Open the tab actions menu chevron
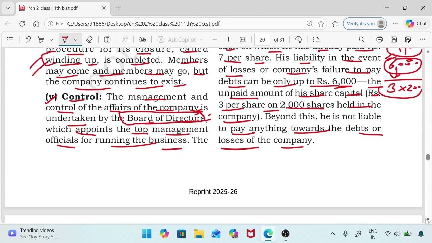432x243 pixels. tap(8, 8)
